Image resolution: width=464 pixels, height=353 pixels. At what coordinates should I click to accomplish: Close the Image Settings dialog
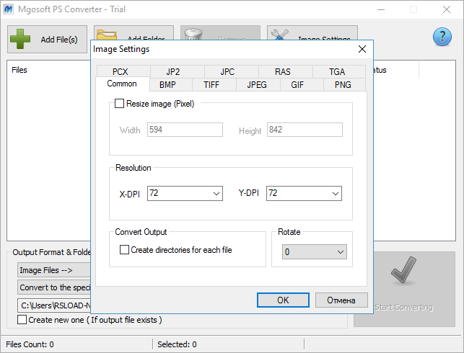click(362, 49)
